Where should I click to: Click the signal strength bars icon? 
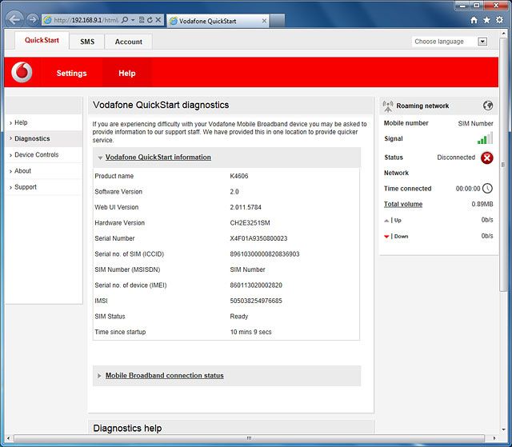(x=485, y=138)
